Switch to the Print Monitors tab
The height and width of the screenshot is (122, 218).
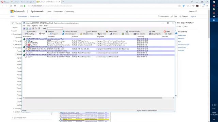[92, 32]
